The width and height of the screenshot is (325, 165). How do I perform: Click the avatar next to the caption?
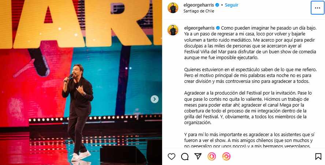[173, 30]
